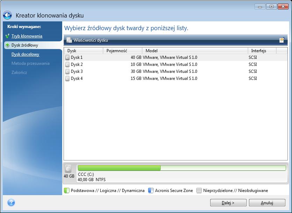
Task: Sort by the Pojemność column header
Action: click(123, 51)
